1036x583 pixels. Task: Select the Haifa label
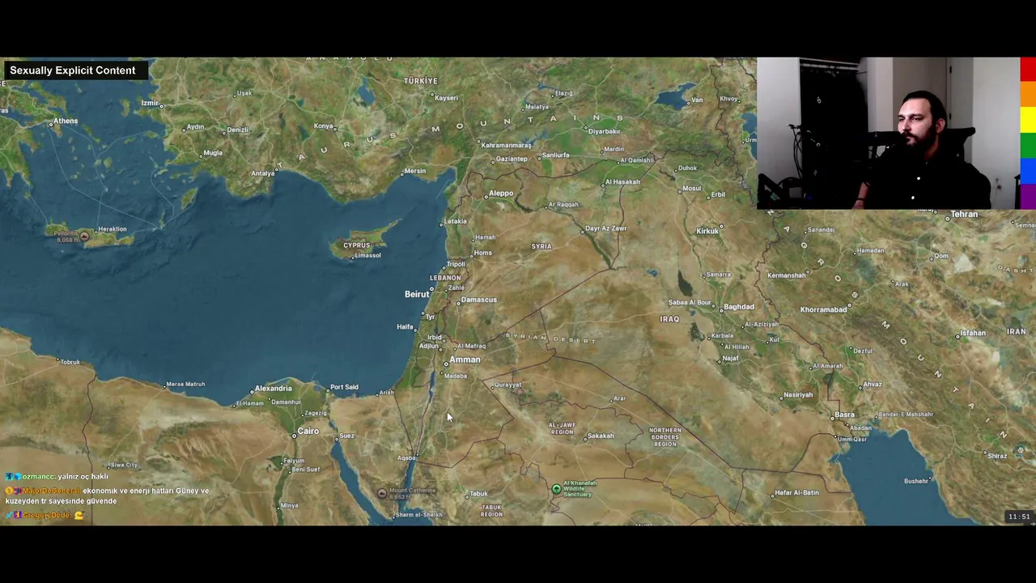tap(405, 326)
